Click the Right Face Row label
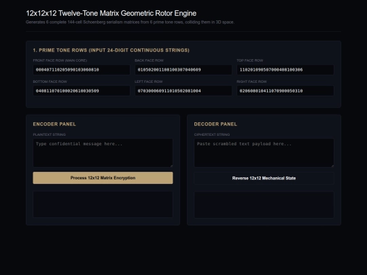The width and height of the screenshot is (367, 275). (251, 81)
